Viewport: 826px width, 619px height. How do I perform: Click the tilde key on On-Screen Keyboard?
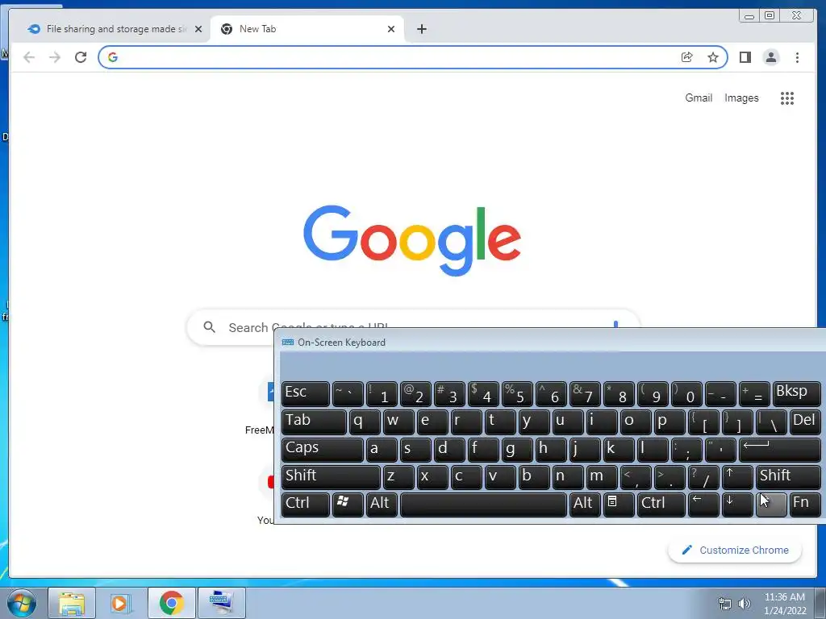click(x=348, y=393)
